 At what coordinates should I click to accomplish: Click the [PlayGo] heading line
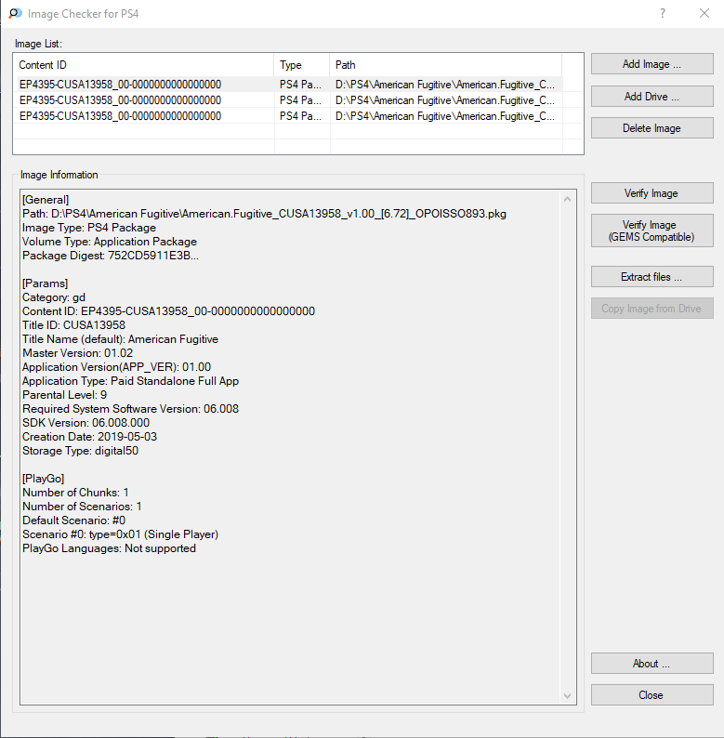click(44, 479)
